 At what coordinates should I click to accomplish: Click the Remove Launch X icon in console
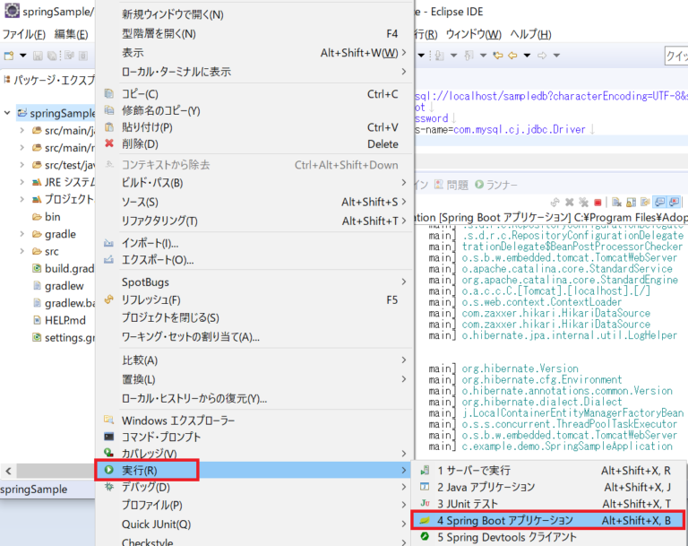point(570,202)
